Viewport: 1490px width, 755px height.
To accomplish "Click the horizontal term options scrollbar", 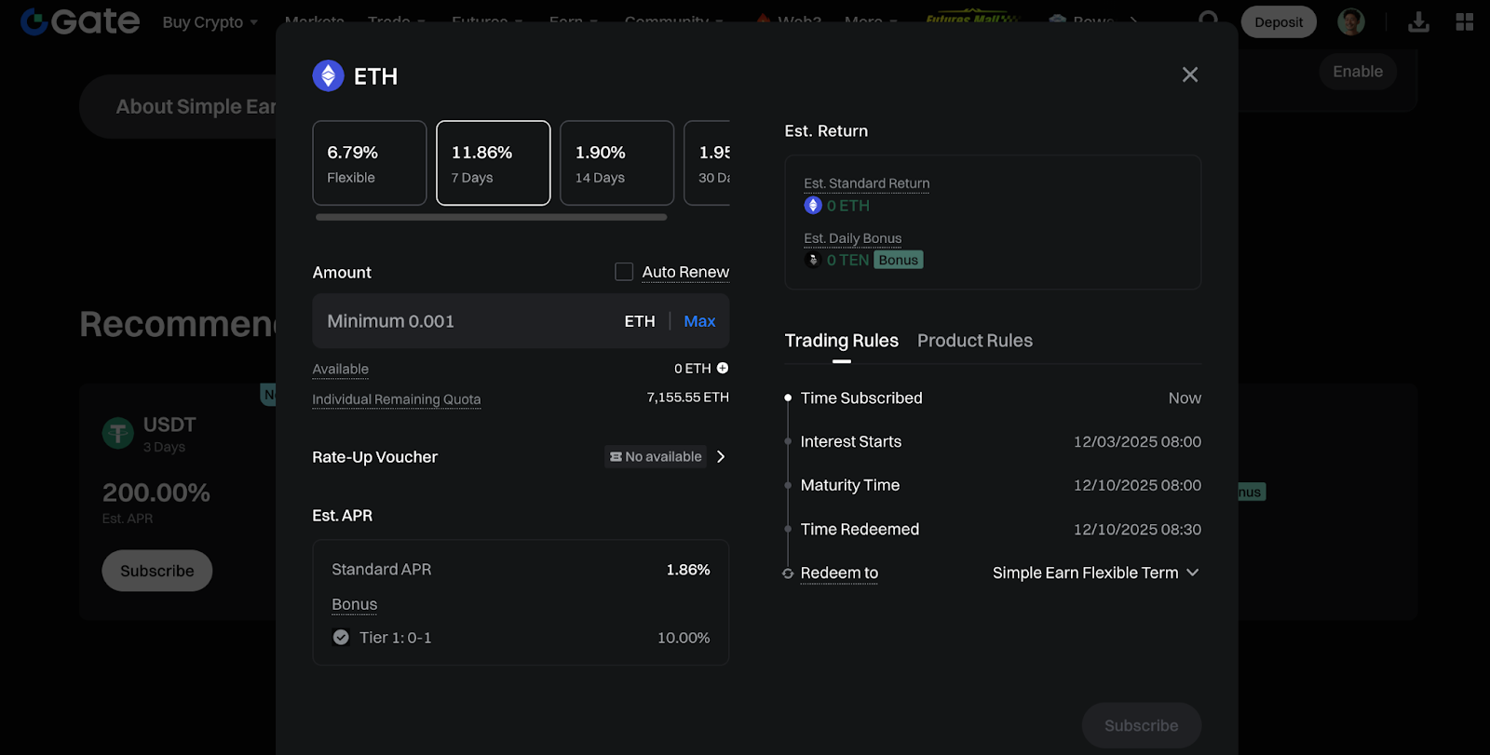I will click(x=491, y=217).
